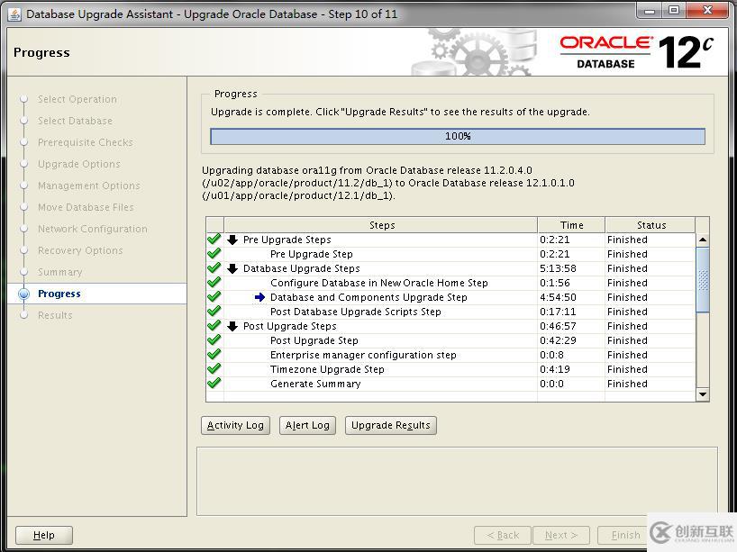Click green checkmark beside Database Upgrade Steps
Image resolution: width=737 pixels, height=552 pixels.
(x=214, y=268)
